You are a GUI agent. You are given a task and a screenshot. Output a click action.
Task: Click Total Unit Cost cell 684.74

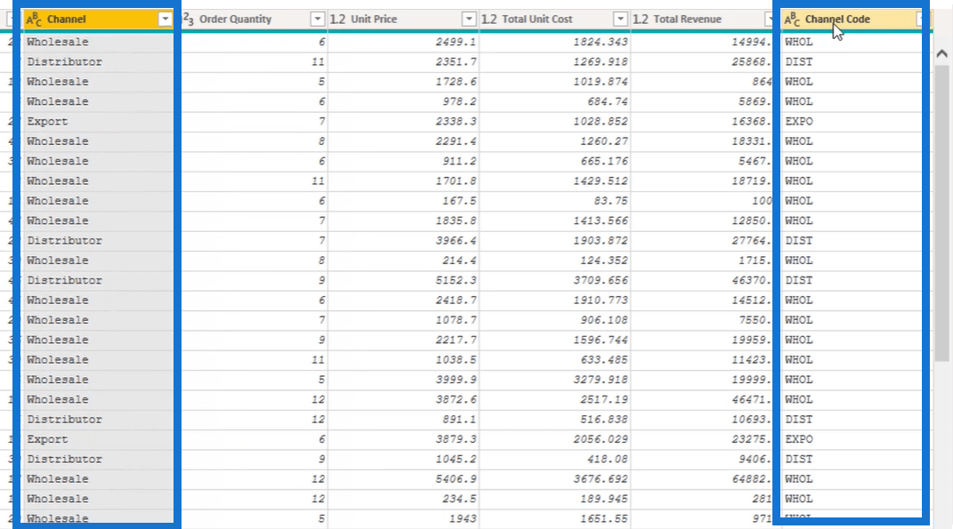[555, 101]
